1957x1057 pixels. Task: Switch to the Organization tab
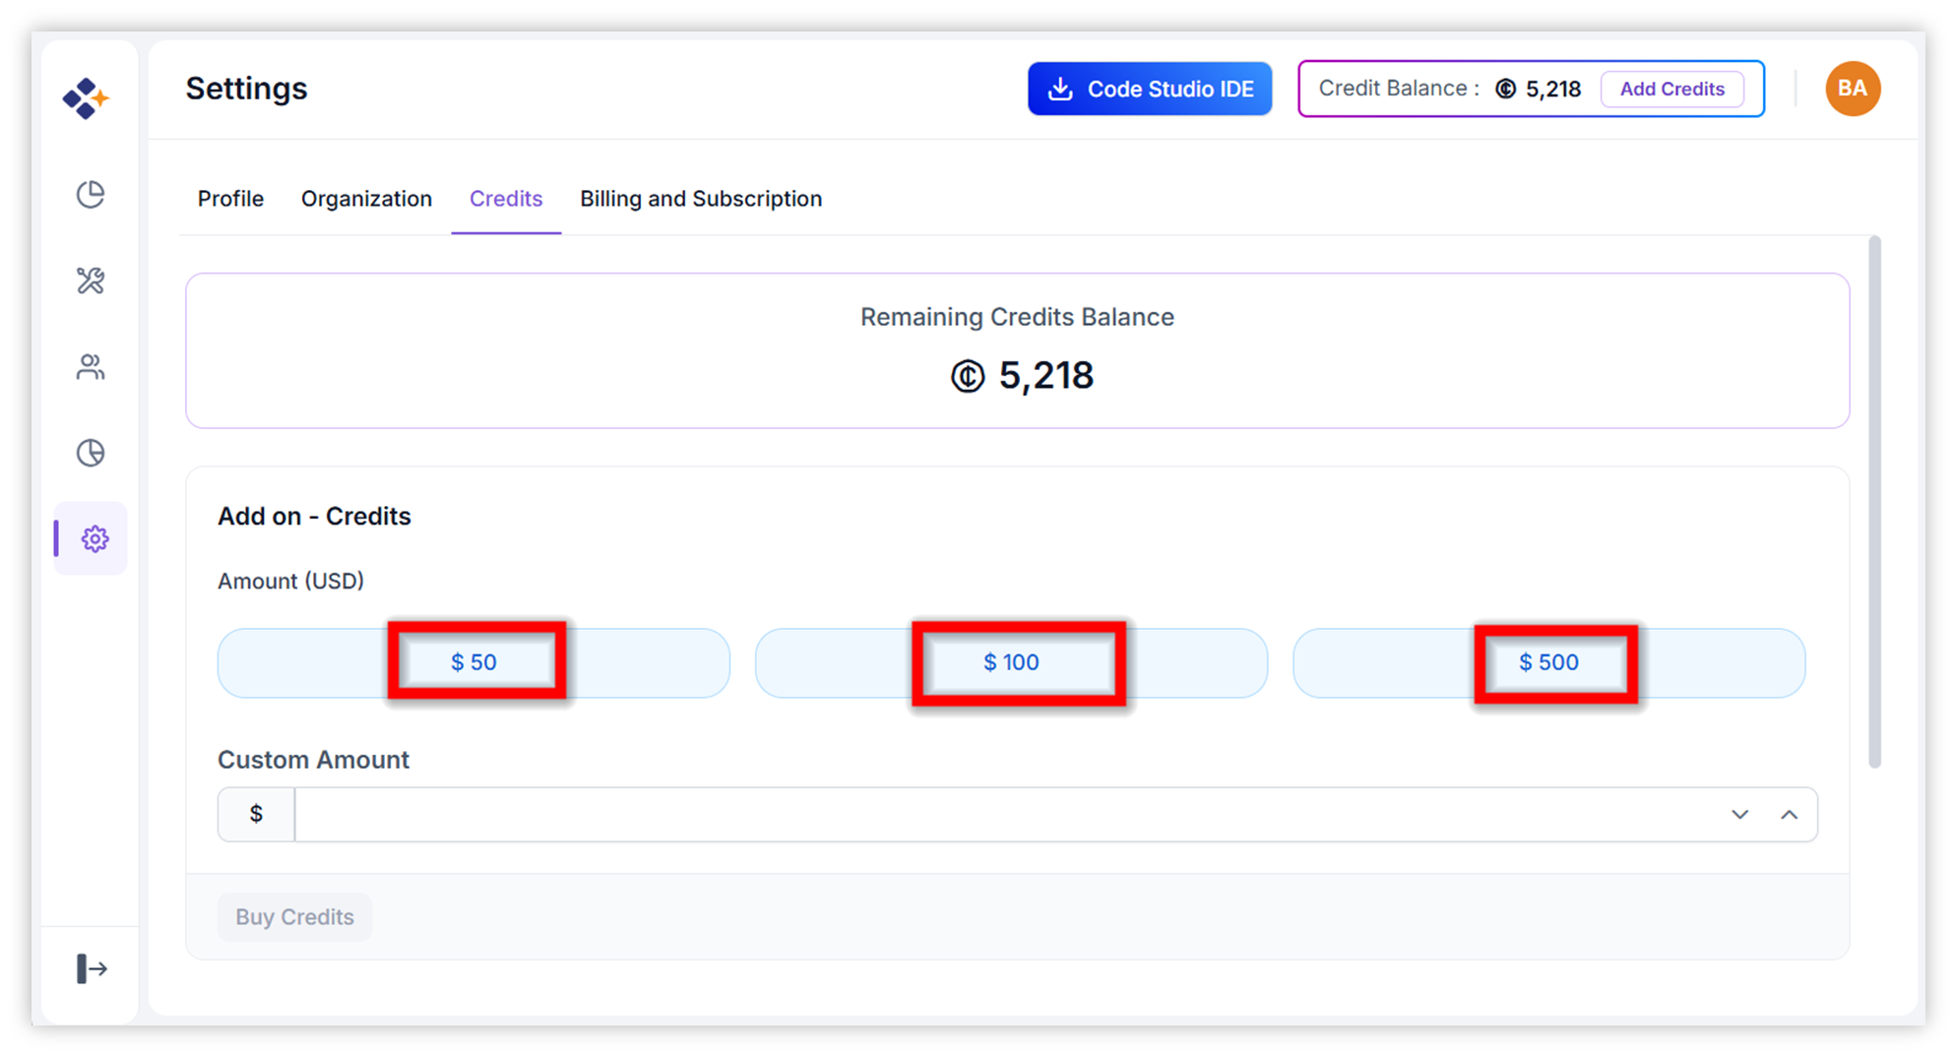pos(366,199)
